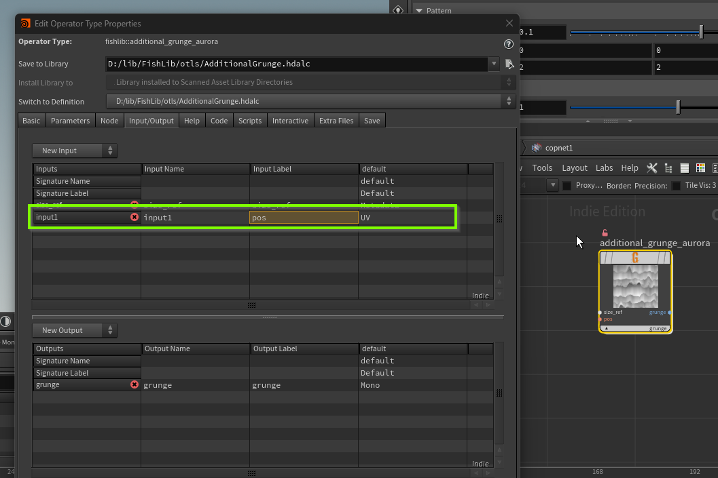Remove grunge output via red X icon
Image resolution: width=718 pixels, height=478 pixels.
[134, 385]
